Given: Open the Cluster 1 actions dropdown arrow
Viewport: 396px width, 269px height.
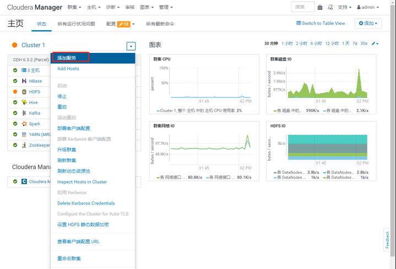Looking at the screenshot, I should coord(131,46).
